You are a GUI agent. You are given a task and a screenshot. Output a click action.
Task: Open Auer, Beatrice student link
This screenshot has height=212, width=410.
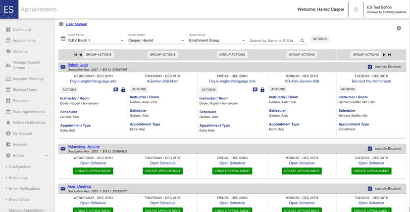79,186
